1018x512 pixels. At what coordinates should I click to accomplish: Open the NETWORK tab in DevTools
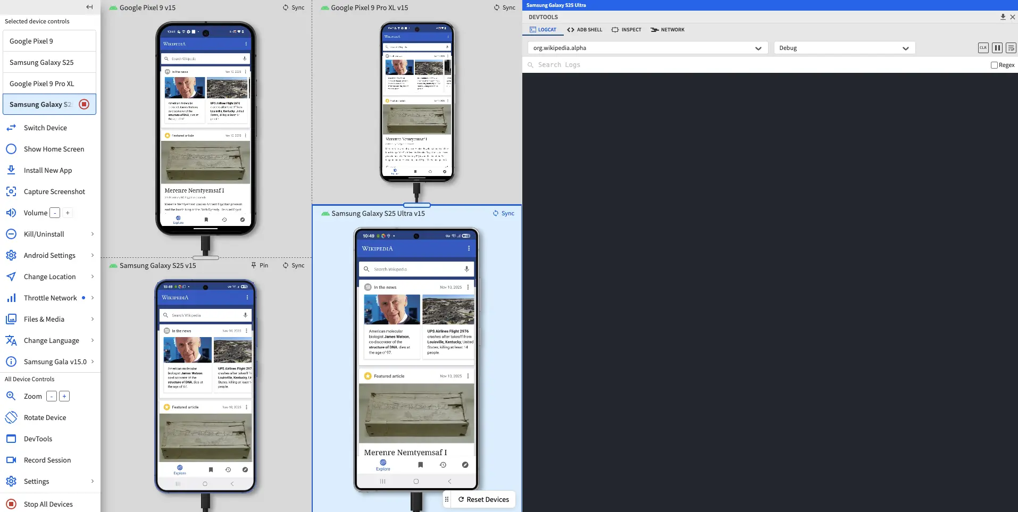(x=667, y=29)
